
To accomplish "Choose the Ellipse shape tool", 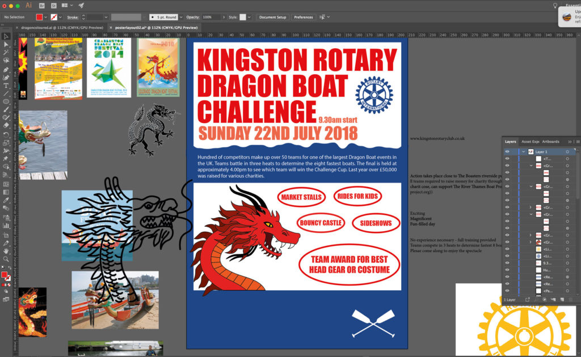I will pos(6,102).
